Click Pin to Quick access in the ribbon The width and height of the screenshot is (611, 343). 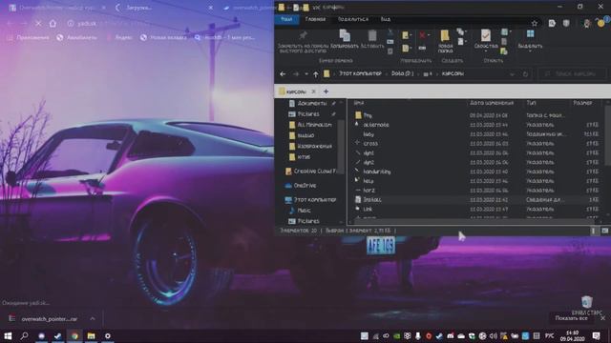click(303, 42)
